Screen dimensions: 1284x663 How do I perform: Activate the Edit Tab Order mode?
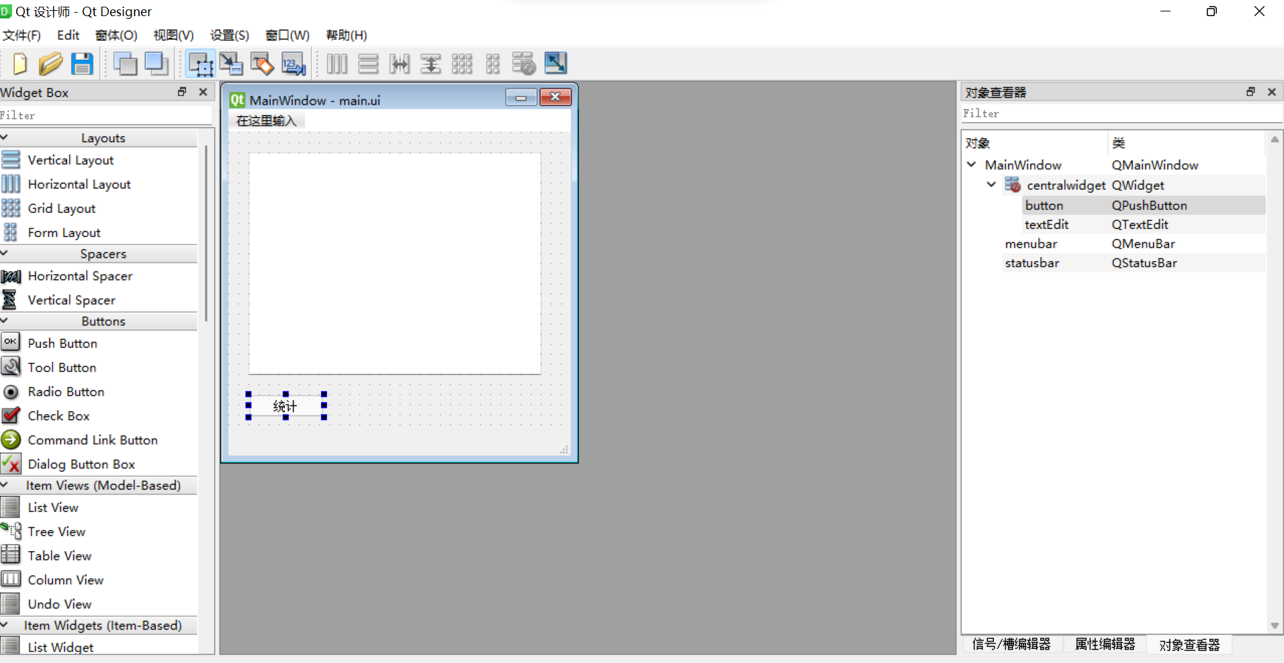tap(293, 63)
